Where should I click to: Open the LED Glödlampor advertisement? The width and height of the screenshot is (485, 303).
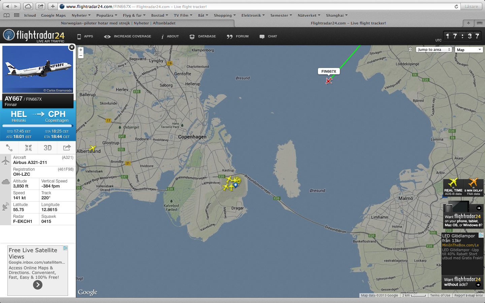(x=462, y=254)
